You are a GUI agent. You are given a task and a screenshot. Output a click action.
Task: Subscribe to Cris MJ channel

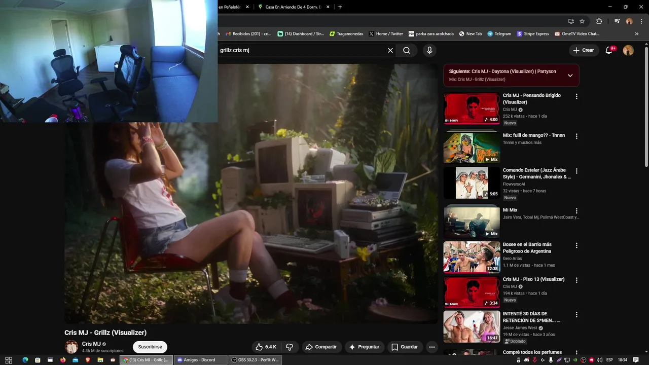tap(150, 347)
